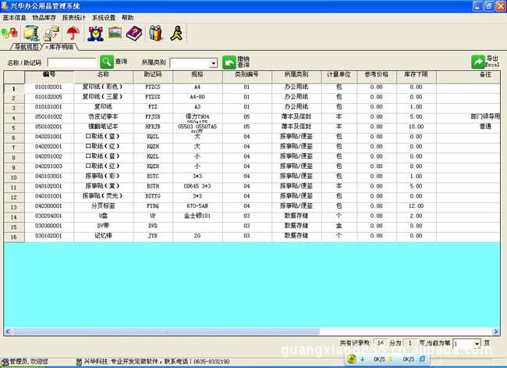507x368 pixels.
Task: Open the 报表统计 menu
Action: coord(74,17)
